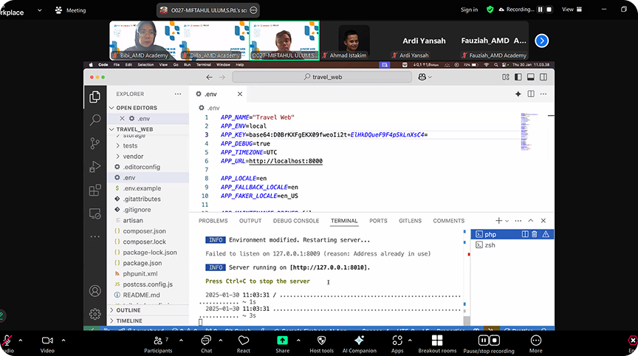This screenshot has width=638, height=356.
Task: Click the editor minimap preview
Action: pos(529,131)
